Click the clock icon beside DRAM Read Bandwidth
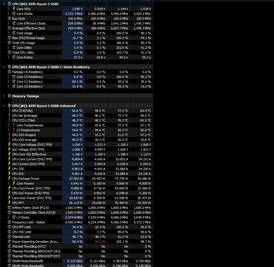This screenshot has width=274, height=267. (x=9, y=261)
